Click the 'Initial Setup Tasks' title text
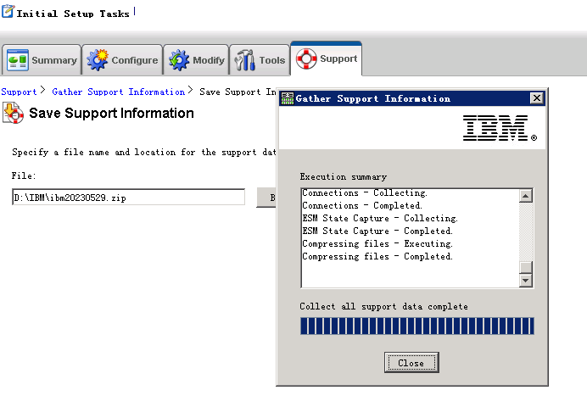Screen dimensions: 587x418 pos(73,14)
